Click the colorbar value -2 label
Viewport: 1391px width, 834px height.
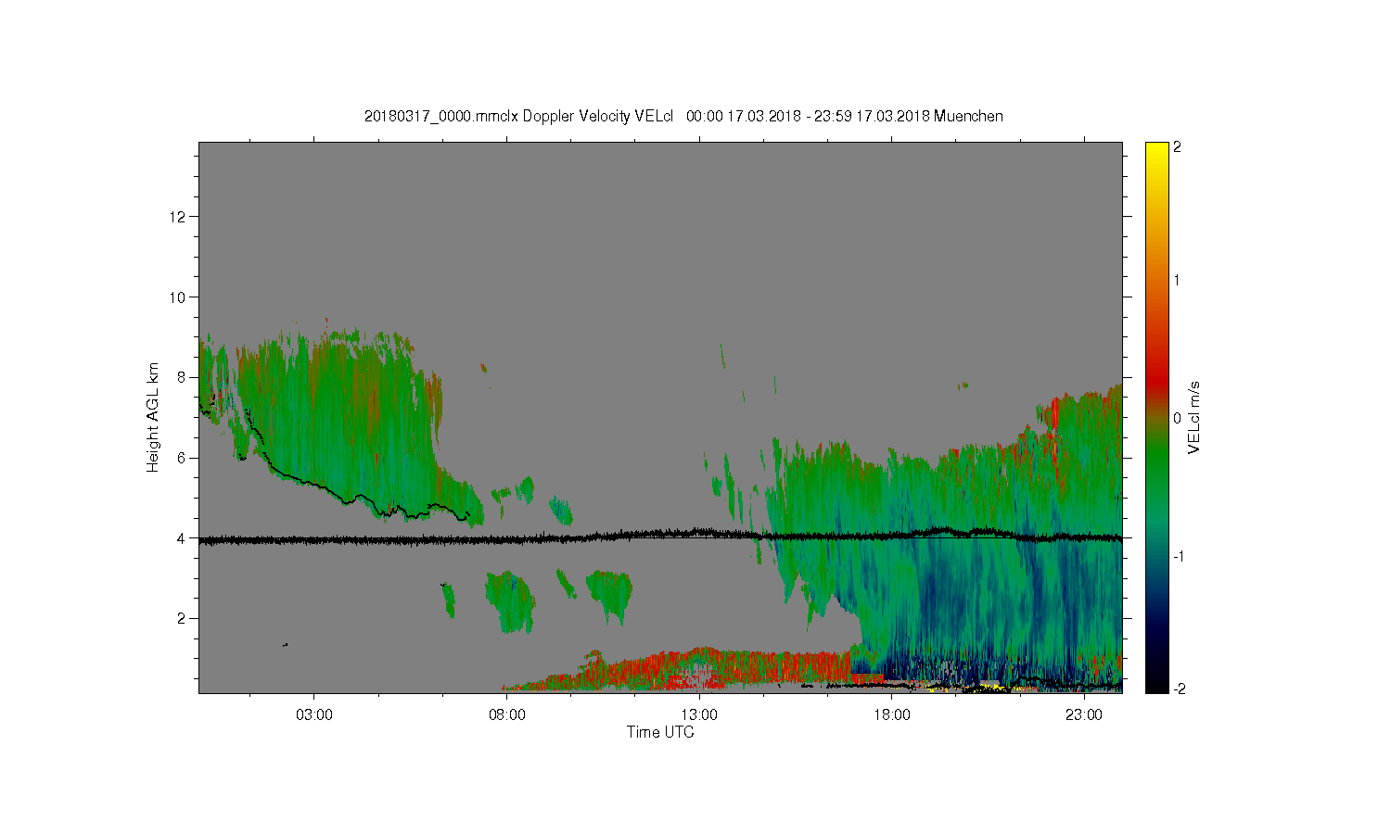click(1179, 689)
